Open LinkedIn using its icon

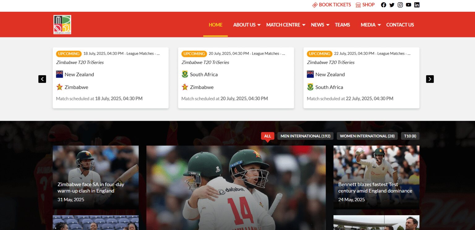[x=417, y=5]
